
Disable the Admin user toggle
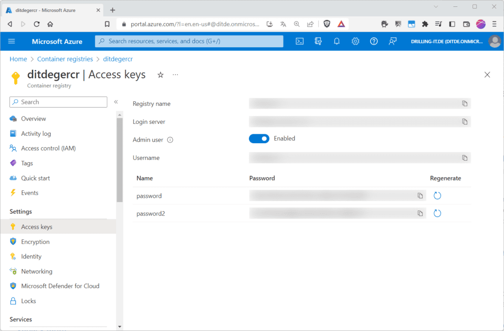point(259,139)
